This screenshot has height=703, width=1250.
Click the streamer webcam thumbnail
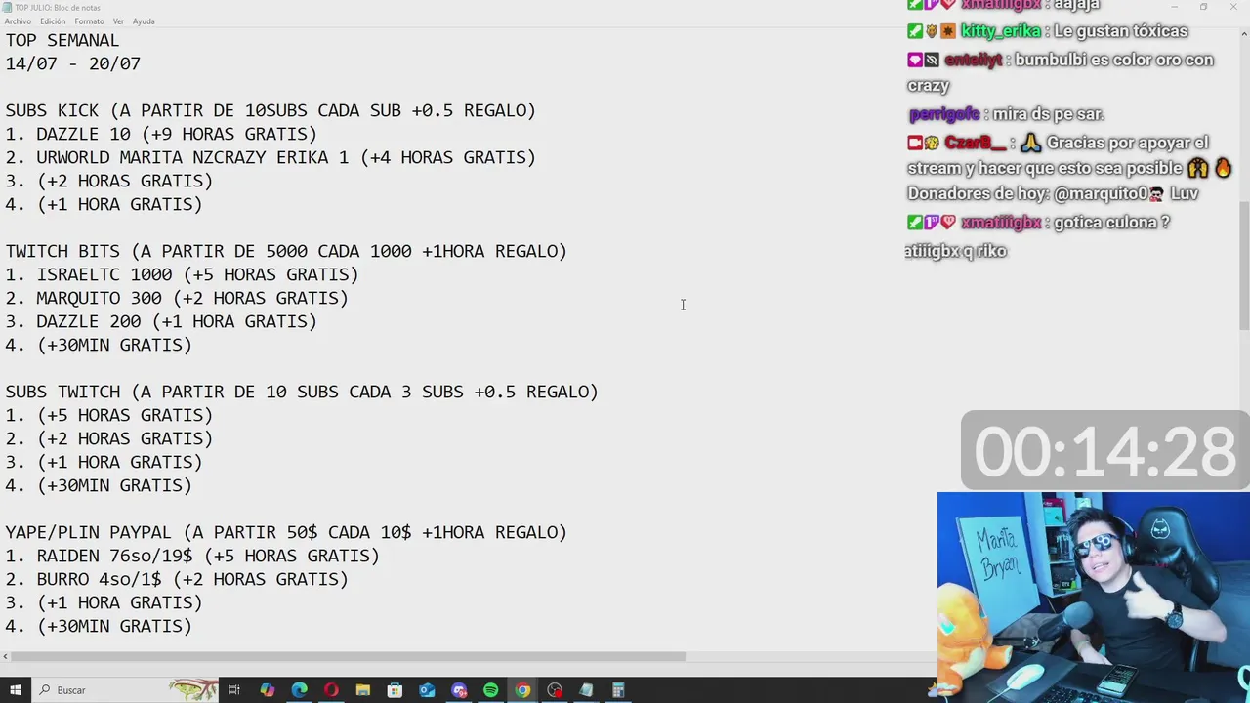pos(1093,598)
